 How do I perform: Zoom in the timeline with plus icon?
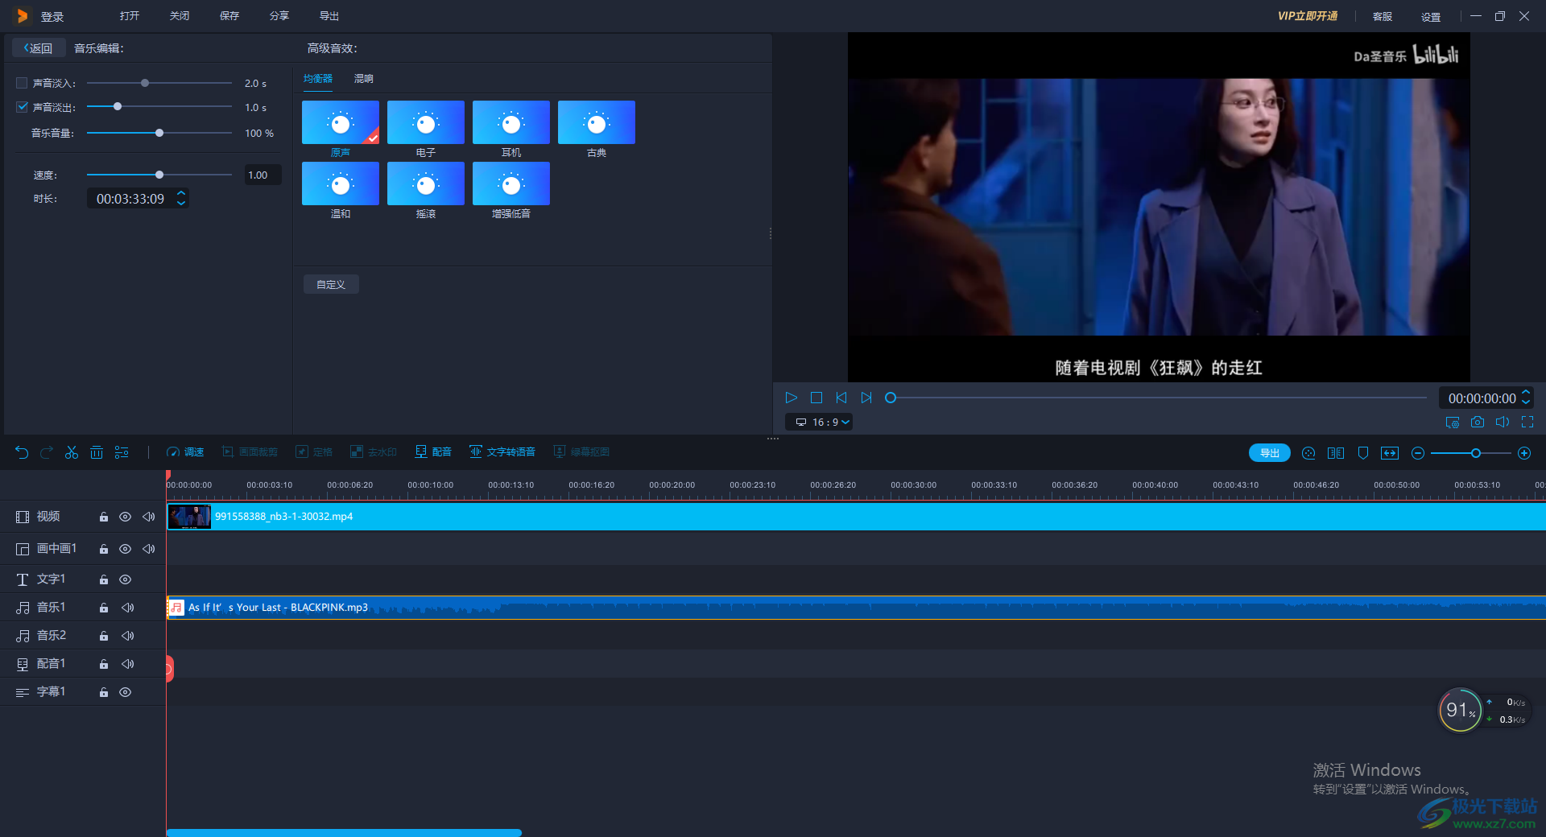tap(1524, 453)
